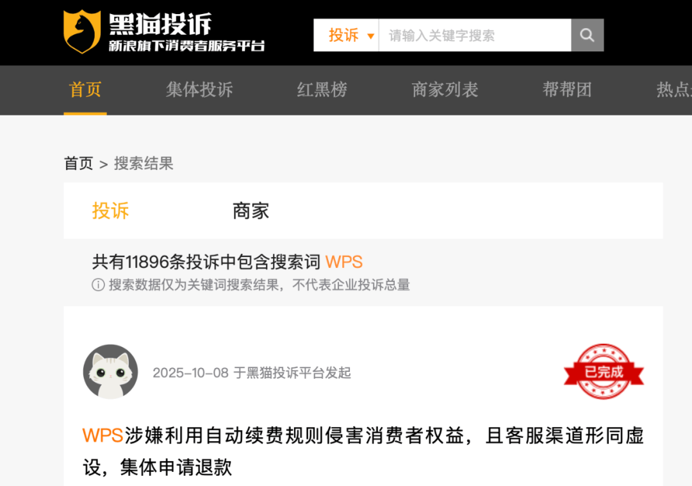Click the cat avatar of the complainant
Viewport: 692px width, 486px height.
110,372
